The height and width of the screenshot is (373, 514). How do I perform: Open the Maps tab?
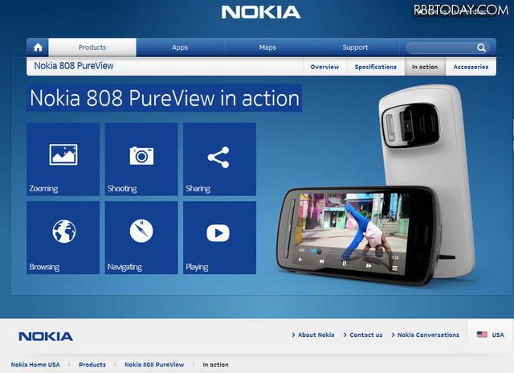pos(267,47)
